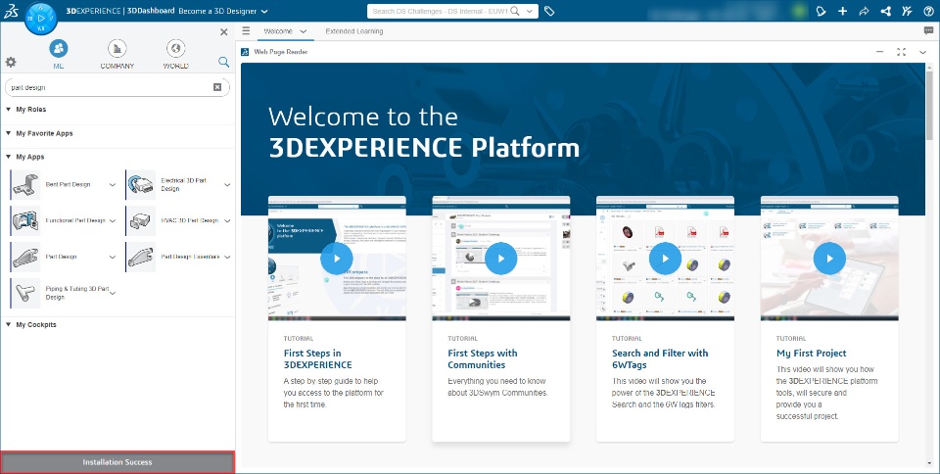
Task: Click the Search DS Challenges input field
Action: 440,11
